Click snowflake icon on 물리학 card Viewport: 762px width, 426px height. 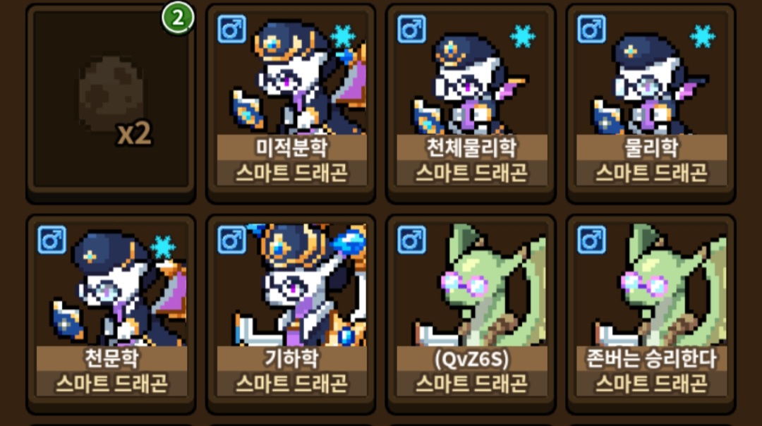[703, 37]
